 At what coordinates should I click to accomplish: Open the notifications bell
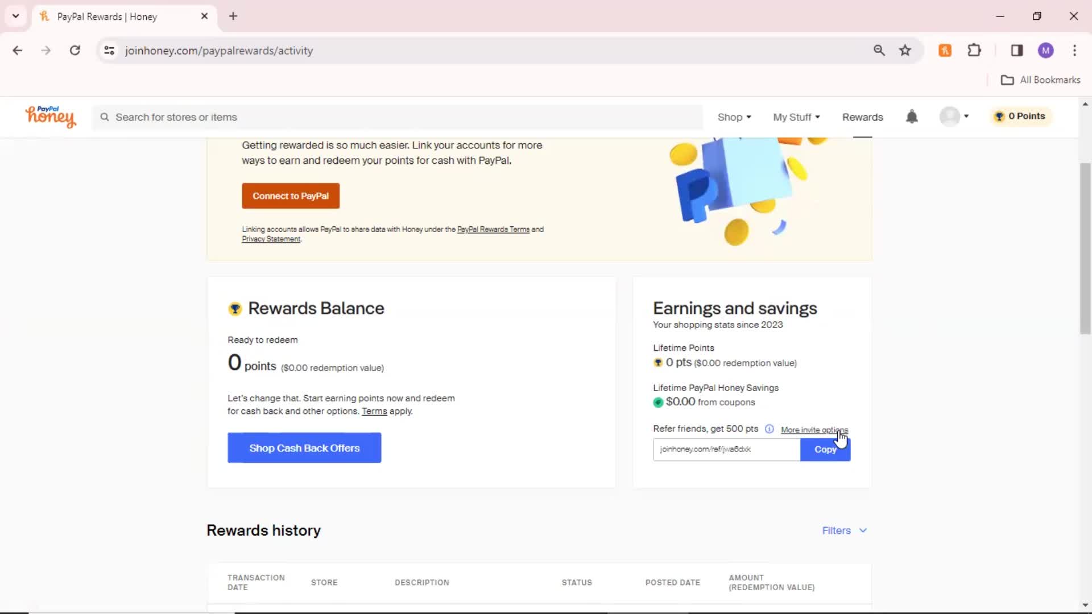(x=912, y=117)
